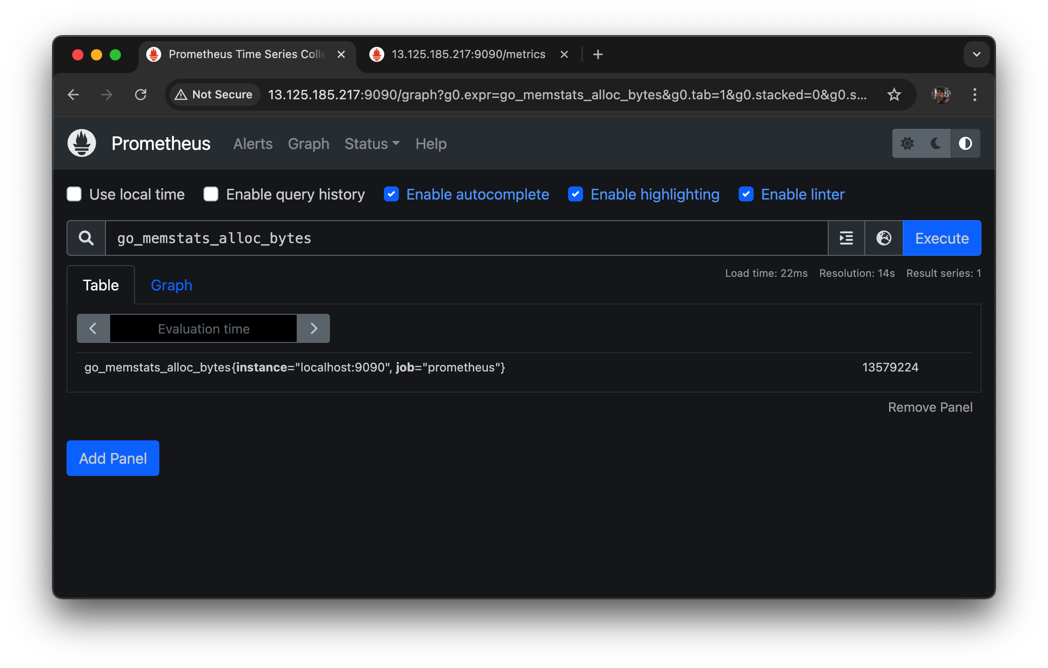1048x668 pixels.
Task: Open the metrics explorer globe icon
Action: (883, 238)
